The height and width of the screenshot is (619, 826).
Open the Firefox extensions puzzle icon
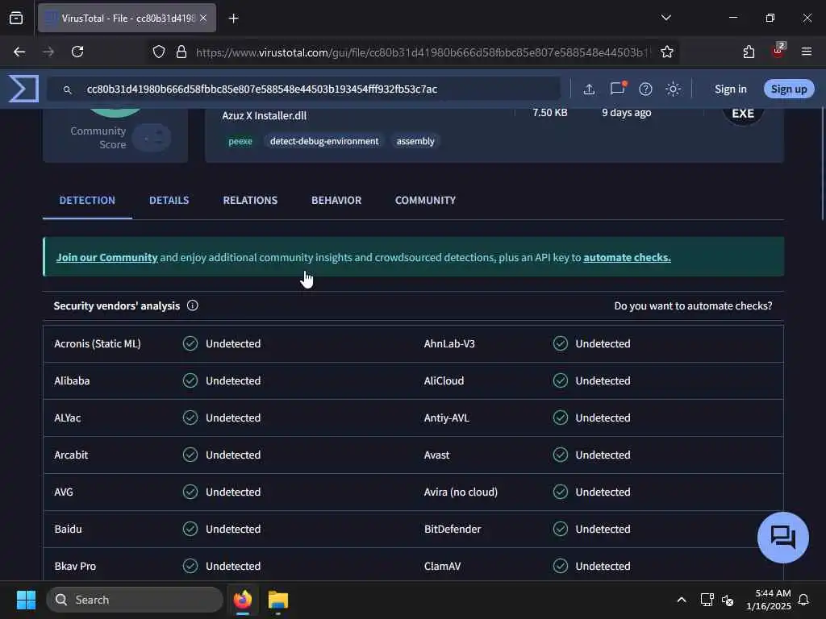[x=749, y=52]
